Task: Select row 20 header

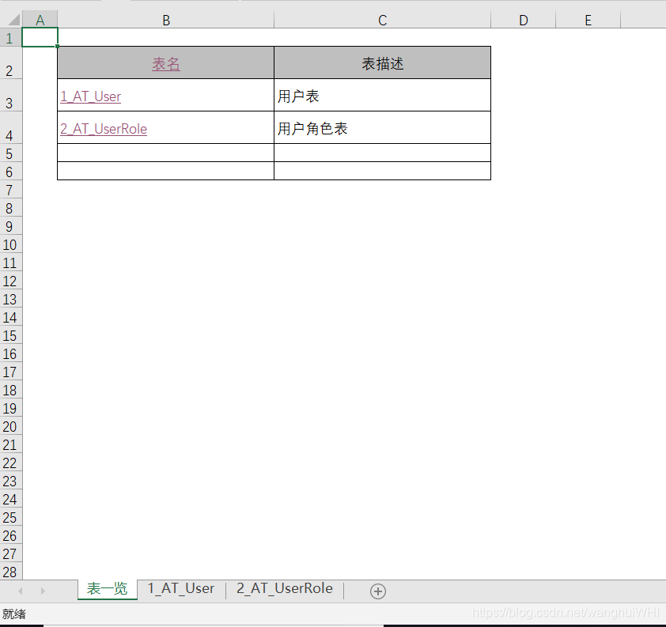Action: click(x=10, y=426)
